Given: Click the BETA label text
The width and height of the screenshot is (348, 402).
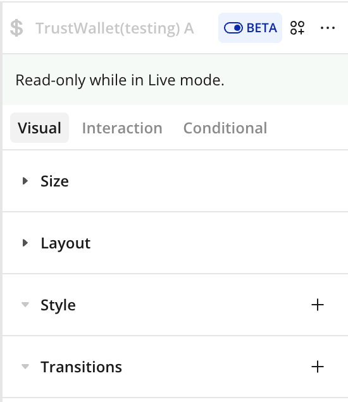Looking at the screenshot, I should 262,28.
